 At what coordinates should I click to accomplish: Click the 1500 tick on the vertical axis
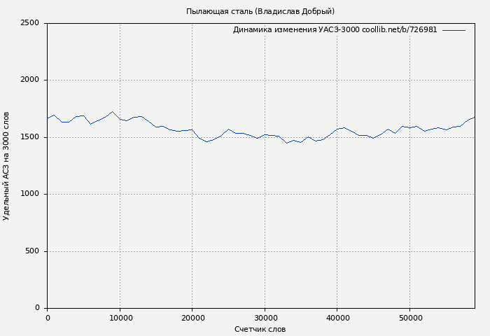point(30,137)
